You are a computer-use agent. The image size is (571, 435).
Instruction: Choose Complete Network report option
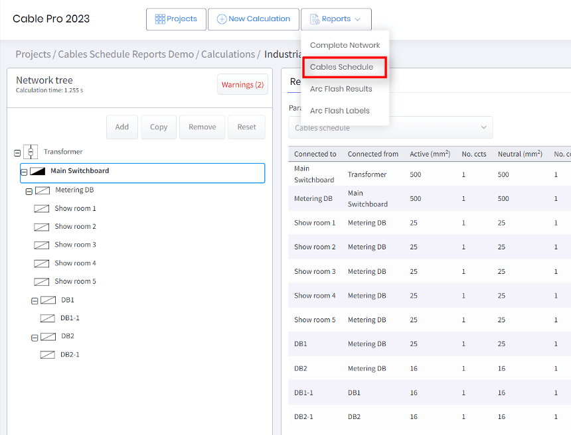tap(345, 45)
